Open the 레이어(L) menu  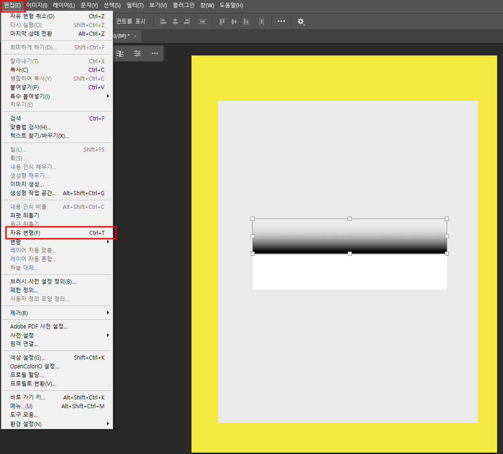click(x=64, y=5)
